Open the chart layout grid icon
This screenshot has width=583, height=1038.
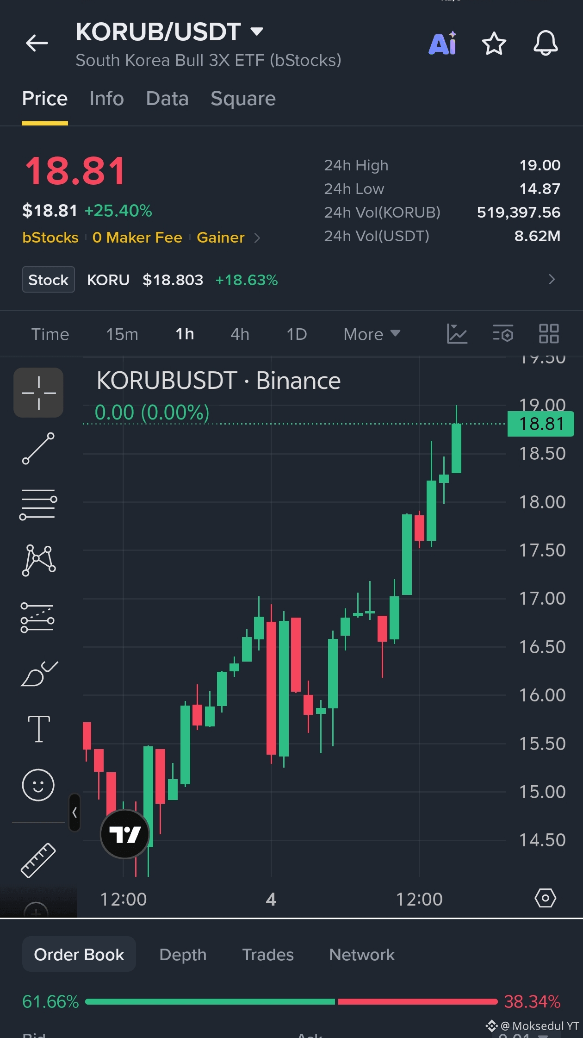click(x=549, y=333)
